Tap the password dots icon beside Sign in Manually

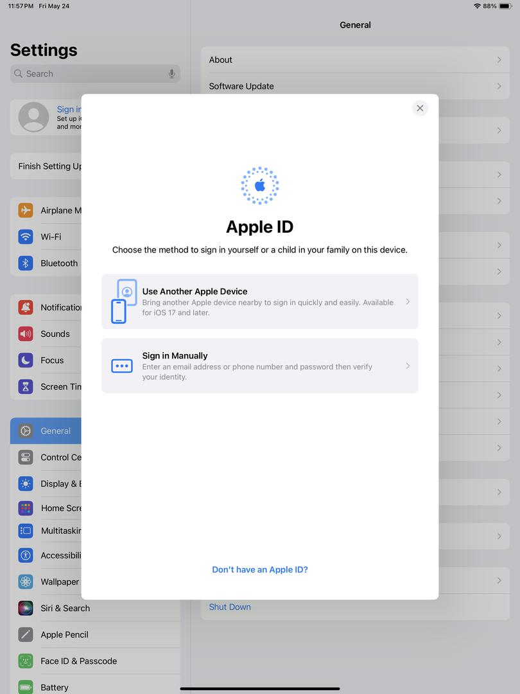pos(121,366)
